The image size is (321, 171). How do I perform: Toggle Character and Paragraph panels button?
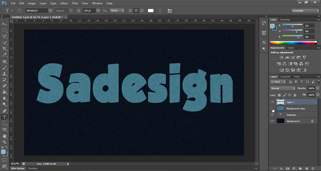click(170, 11)
